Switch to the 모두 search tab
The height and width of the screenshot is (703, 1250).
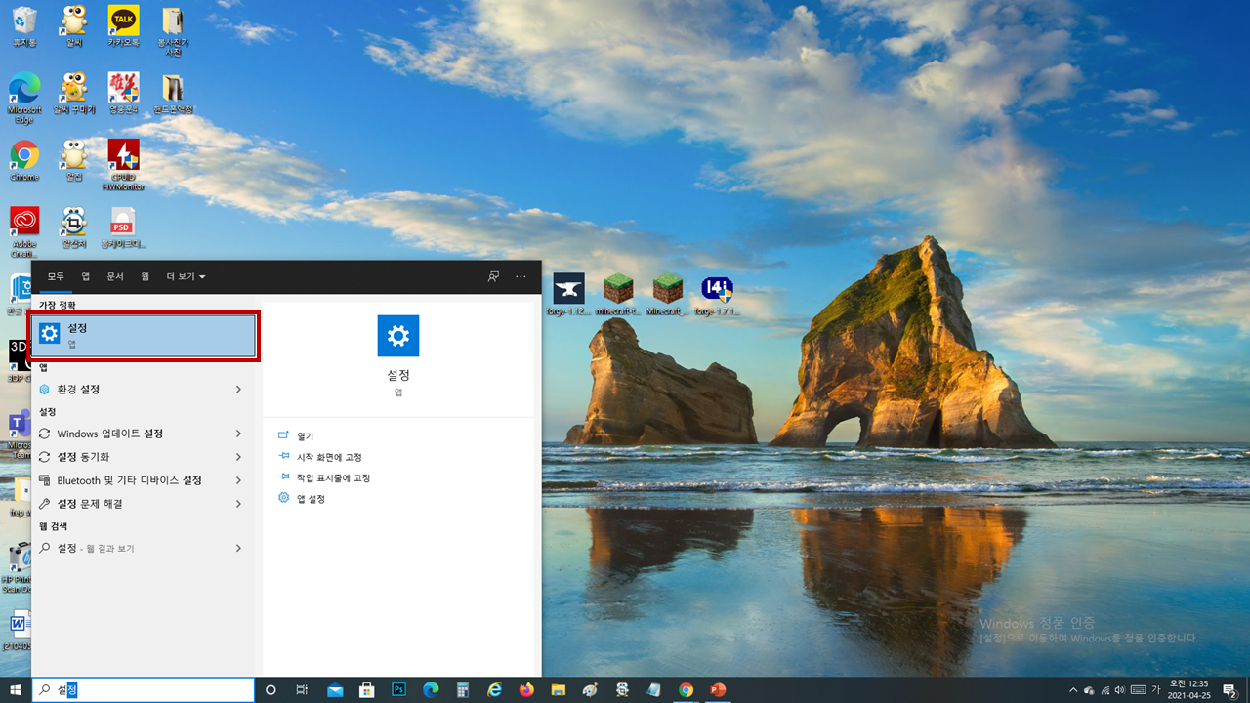point(56,276)
